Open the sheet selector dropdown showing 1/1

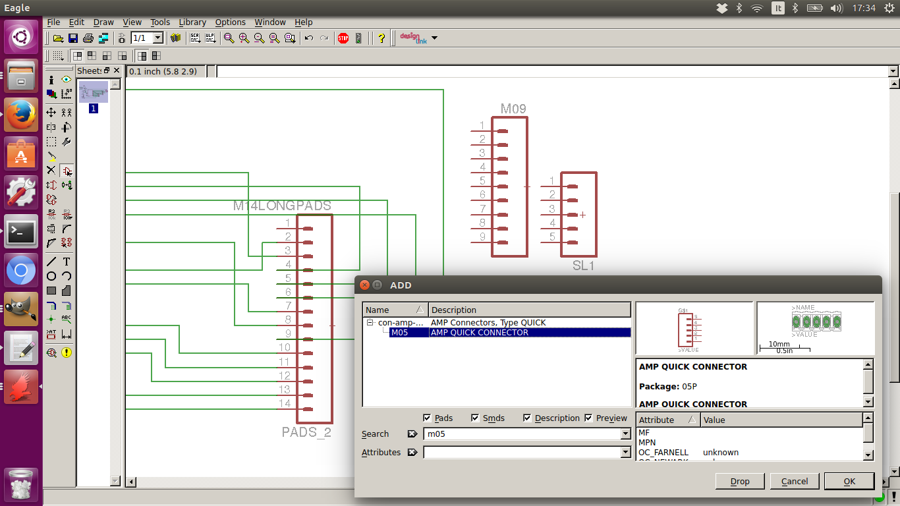[159, 38]
